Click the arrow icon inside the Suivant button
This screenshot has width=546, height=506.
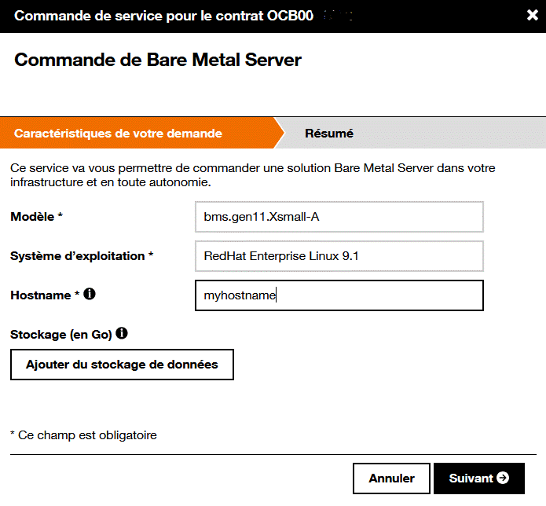point(503,478)
